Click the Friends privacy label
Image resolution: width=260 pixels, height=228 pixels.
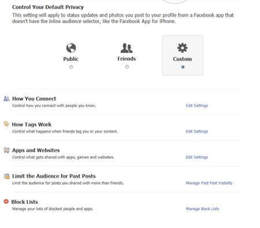tap(127, 58)
